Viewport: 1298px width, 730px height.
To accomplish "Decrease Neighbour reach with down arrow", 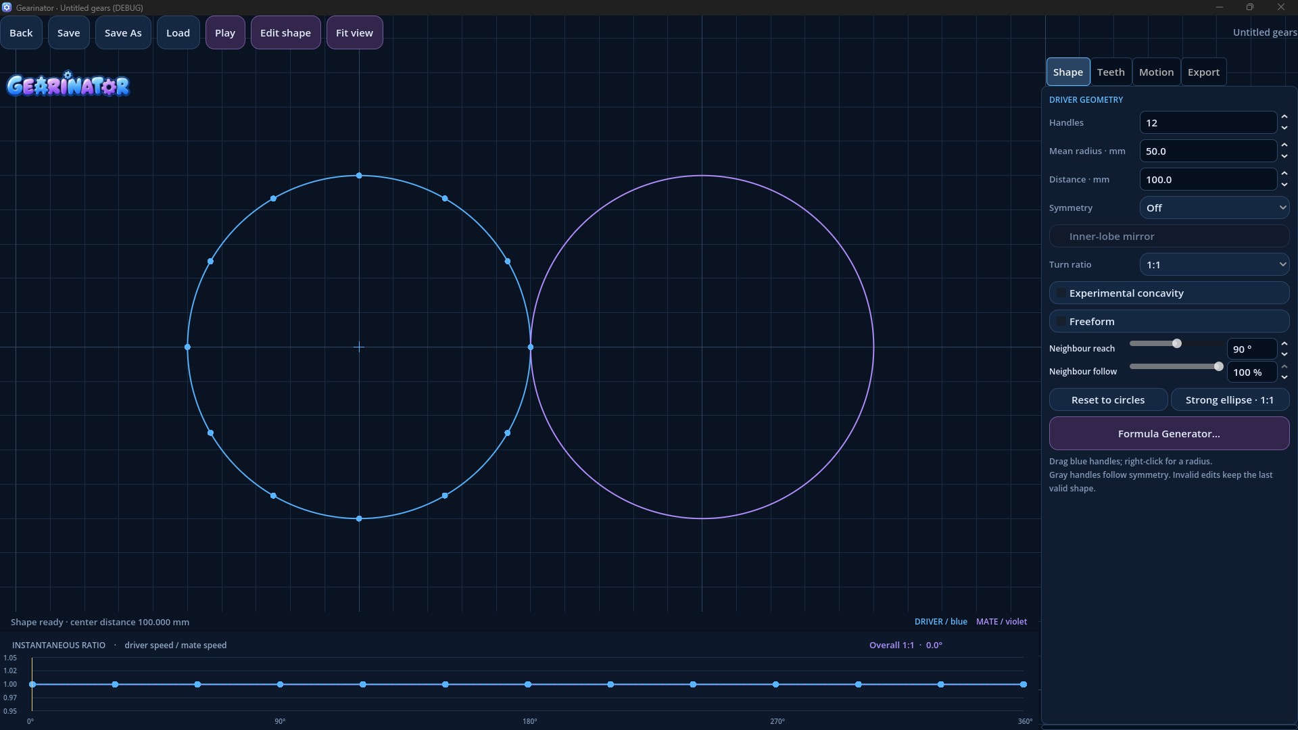I will (1284, 354).
